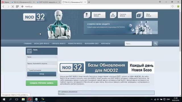Select the active TAS-IX Обновление tab
Screen dimensions: 182x102
tap(74, 2)
